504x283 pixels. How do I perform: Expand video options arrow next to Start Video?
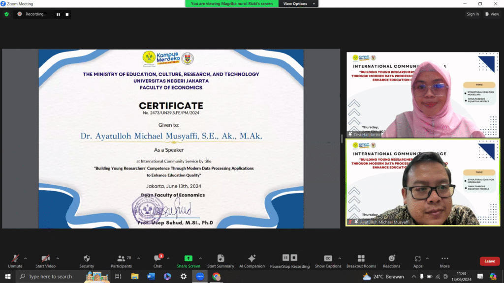pos(58,258)
